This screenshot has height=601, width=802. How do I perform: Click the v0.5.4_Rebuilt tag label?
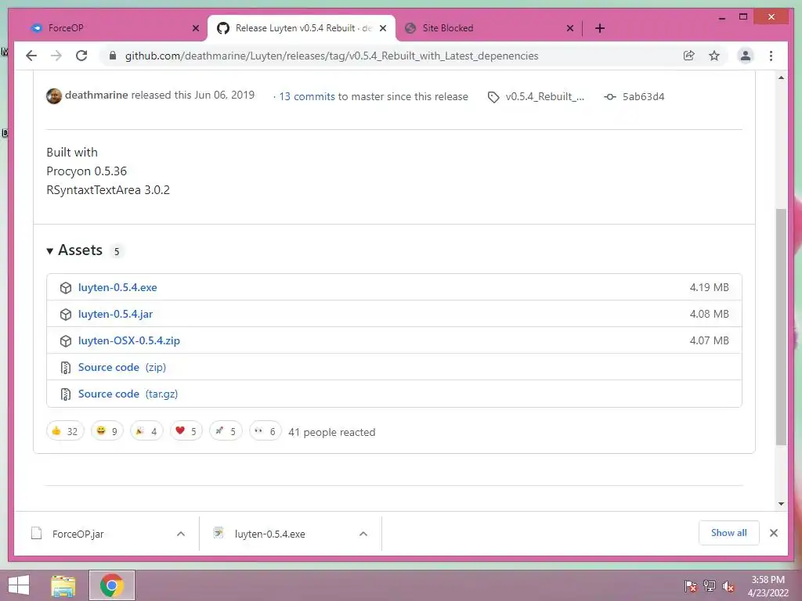tap(545, 96)
